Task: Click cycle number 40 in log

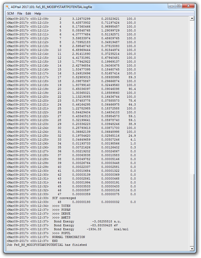Action: point(59,167)
